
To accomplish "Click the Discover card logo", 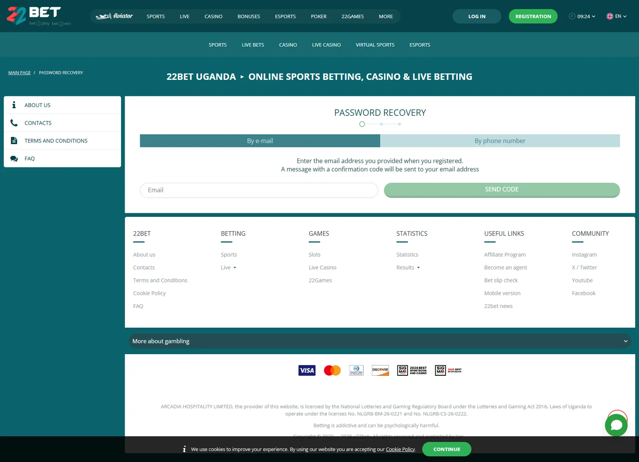I will click(380, 371).
